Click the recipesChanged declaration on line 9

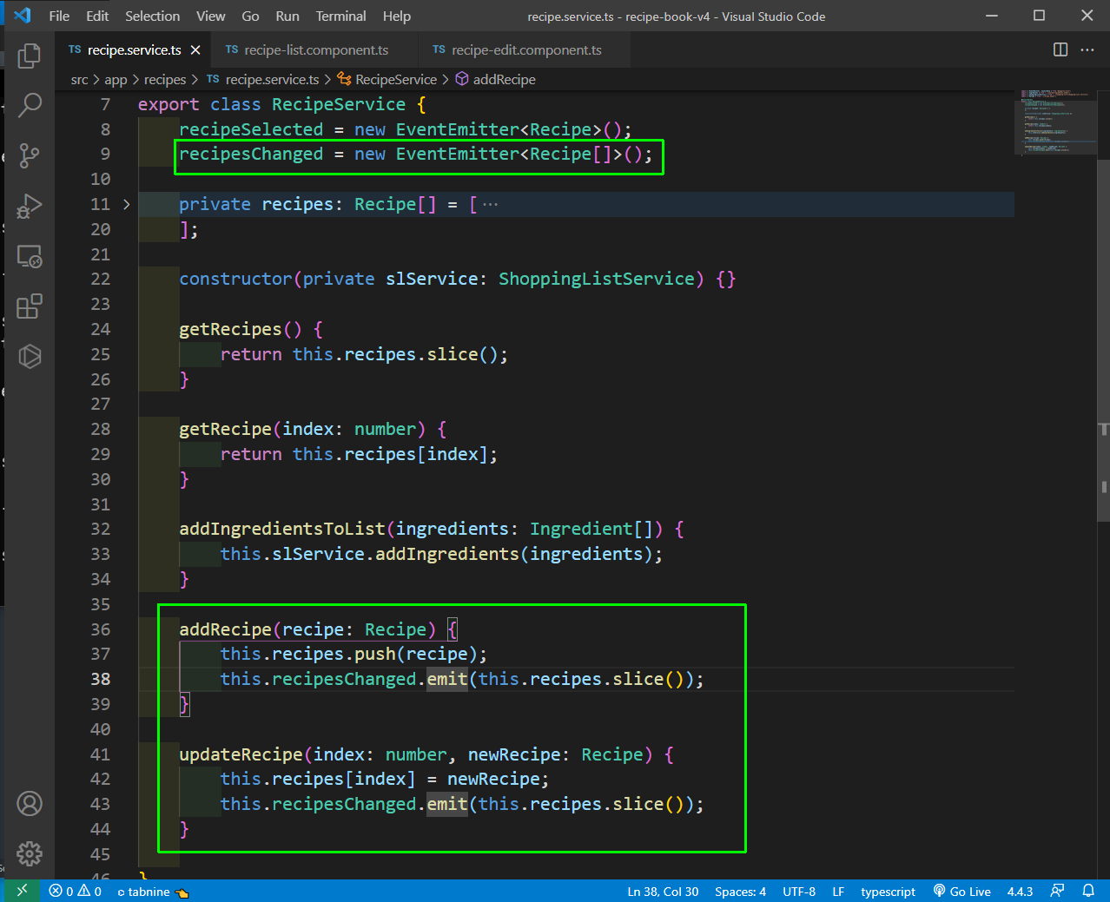click(x=251, y=155)
